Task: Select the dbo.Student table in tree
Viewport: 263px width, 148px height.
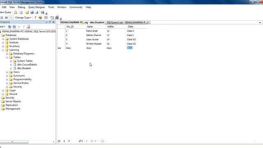Action: click(24, 68)
